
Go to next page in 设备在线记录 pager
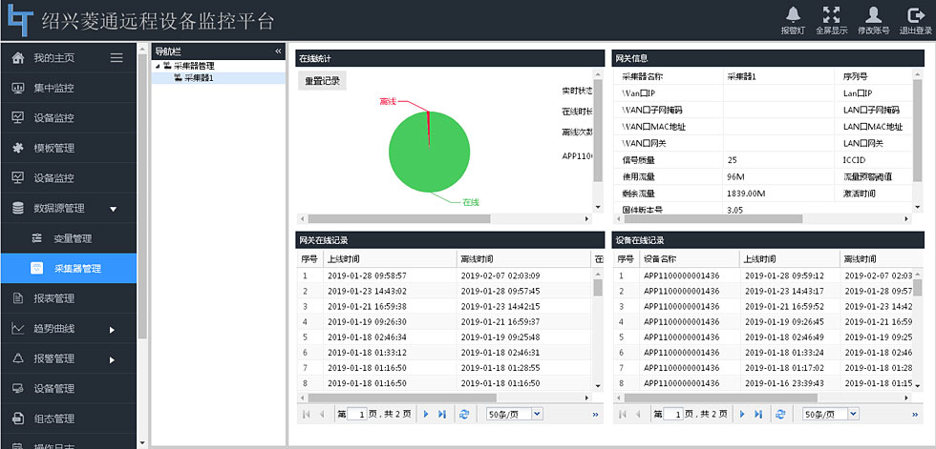(740, 415)
